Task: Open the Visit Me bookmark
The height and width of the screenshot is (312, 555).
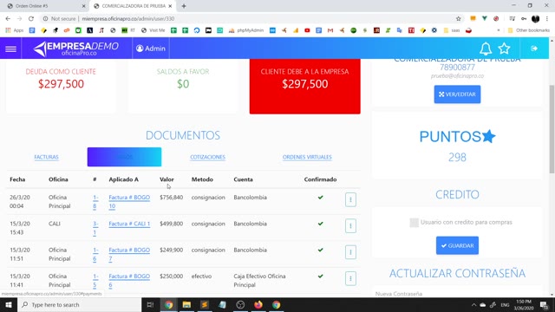Action: (153, 30)
